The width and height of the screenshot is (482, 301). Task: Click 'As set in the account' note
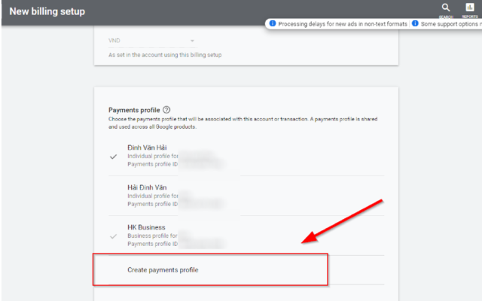pos(165,55)
